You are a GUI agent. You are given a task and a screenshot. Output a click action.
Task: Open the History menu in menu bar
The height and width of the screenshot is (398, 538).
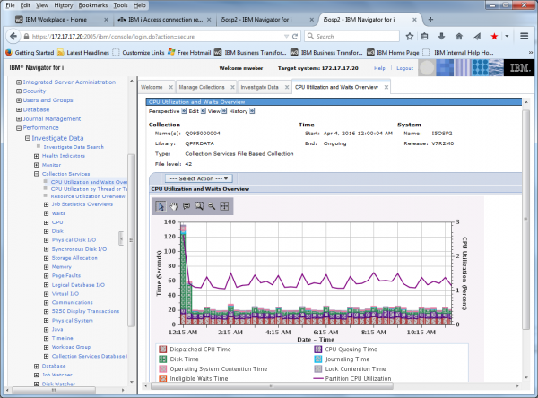(64, 5)
